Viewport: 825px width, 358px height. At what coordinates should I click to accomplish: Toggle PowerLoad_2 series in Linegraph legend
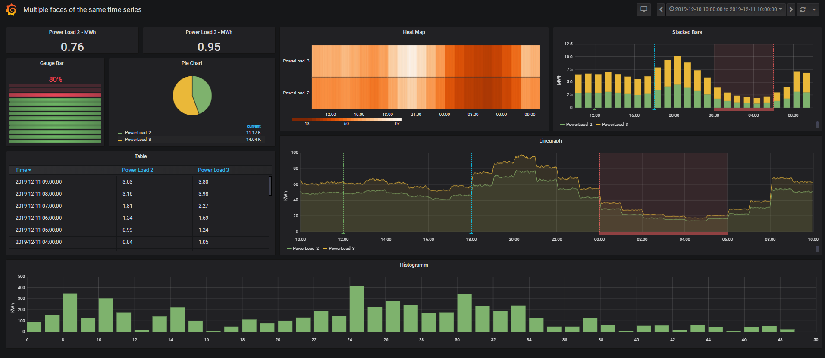pyautogui.click(x=305, y=249)
